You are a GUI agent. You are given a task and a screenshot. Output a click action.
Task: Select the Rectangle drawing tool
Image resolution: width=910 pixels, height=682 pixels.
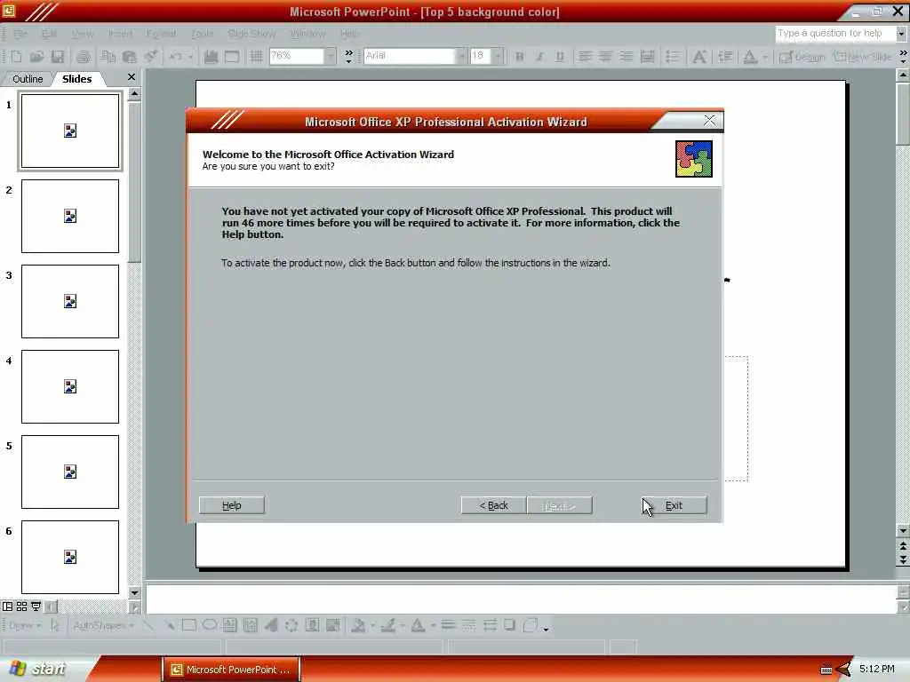(x=188, y=625)
